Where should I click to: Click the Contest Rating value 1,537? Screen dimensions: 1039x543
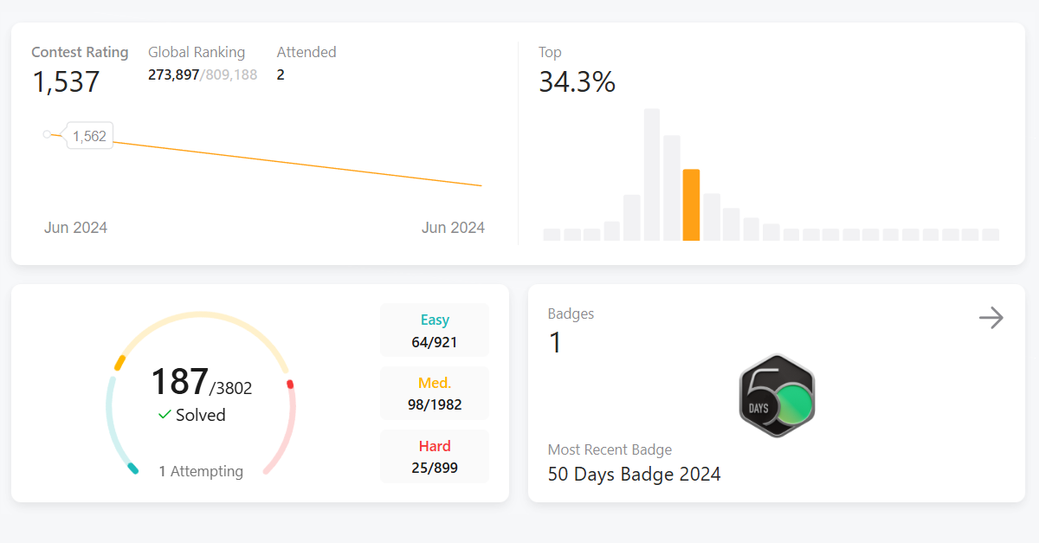click(x=66, y=82)
